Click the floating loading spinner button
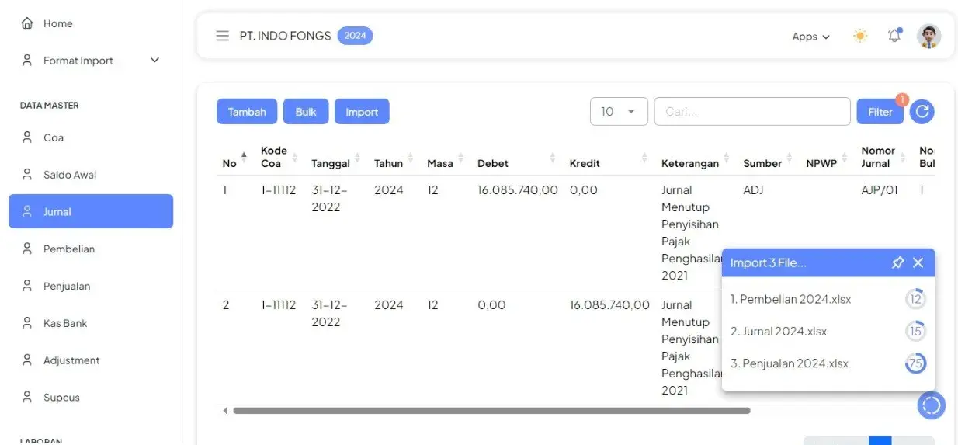The width and height of the screenshot is (958, 445). pos(932,405)
